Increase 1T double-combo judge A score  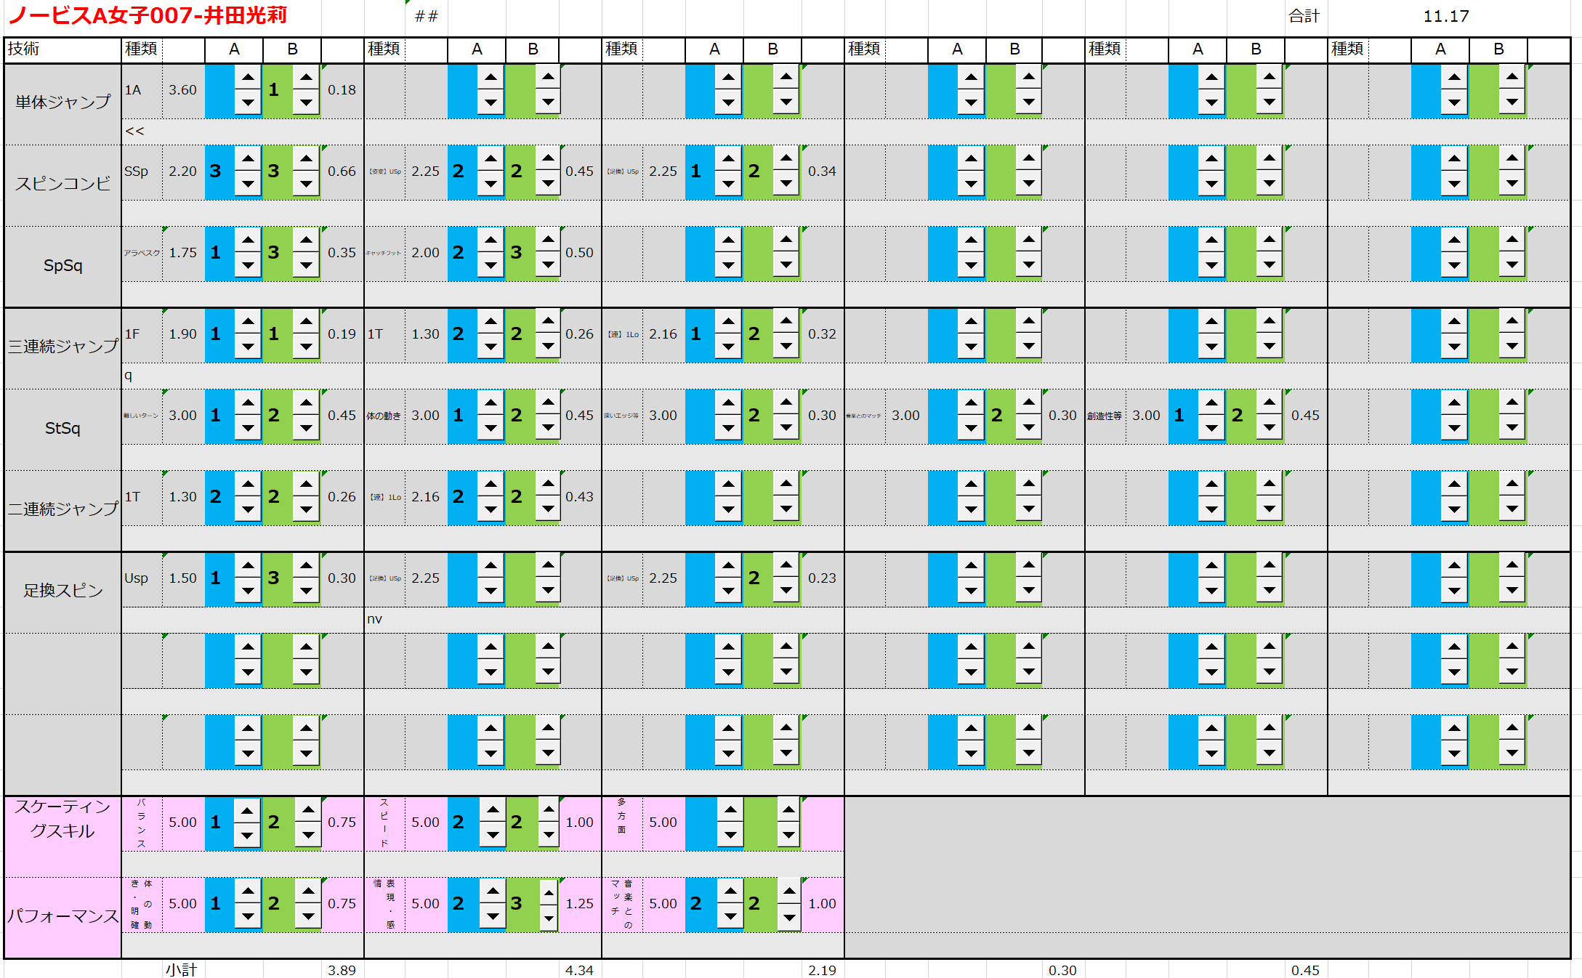(248, 484)
